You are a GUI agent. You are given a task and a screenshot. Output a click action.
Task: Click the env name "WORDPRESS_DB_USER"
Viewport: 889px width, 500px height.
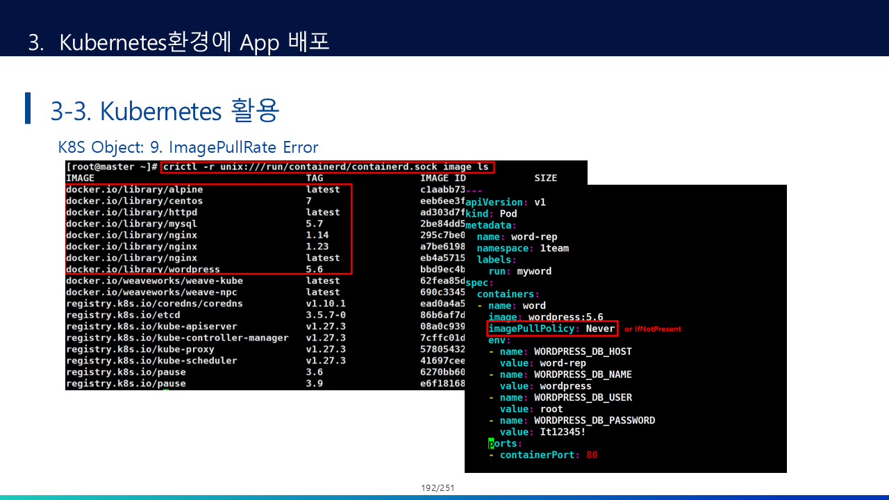(x=583, y=397)
